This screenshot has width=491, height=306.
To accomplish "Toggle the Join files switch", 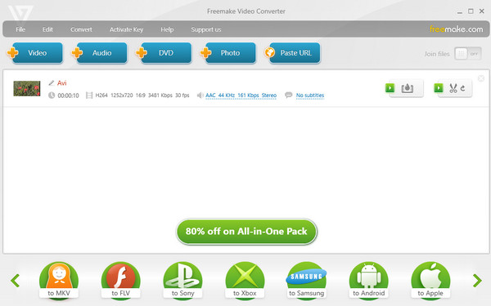I will (468, 54).
